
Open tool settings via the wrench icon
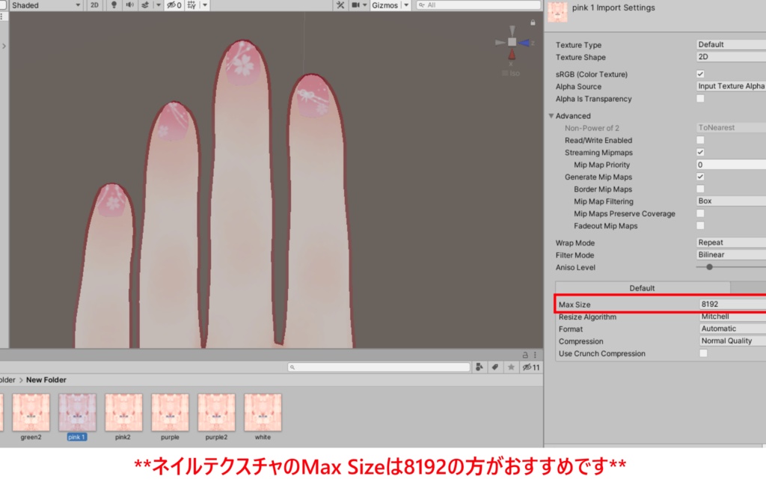[x=341, y=5]
